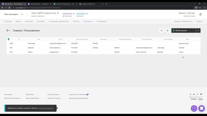This screenshot has height=116, width=207.
Task: Click the refresh table icon
Action: (161, 31)
